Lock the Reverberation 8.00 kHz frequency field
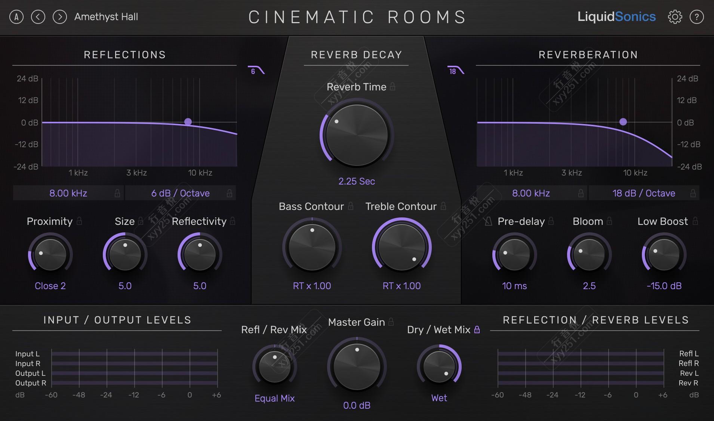 581,193
